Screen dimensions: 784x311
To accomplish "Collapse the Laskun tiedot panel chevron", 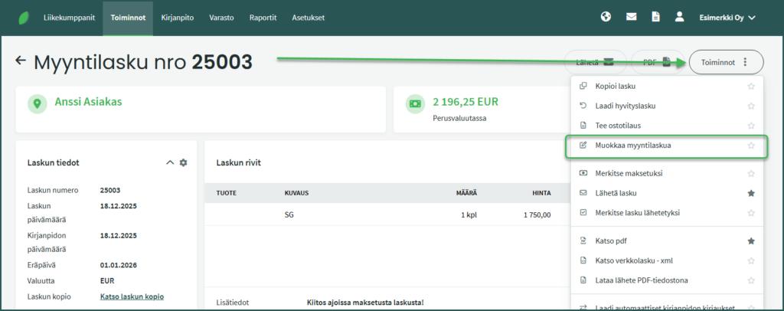I will 170,162.
